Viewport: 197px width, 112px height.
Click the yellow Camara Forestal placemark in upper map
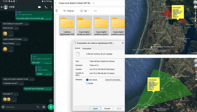pos(151,47)
